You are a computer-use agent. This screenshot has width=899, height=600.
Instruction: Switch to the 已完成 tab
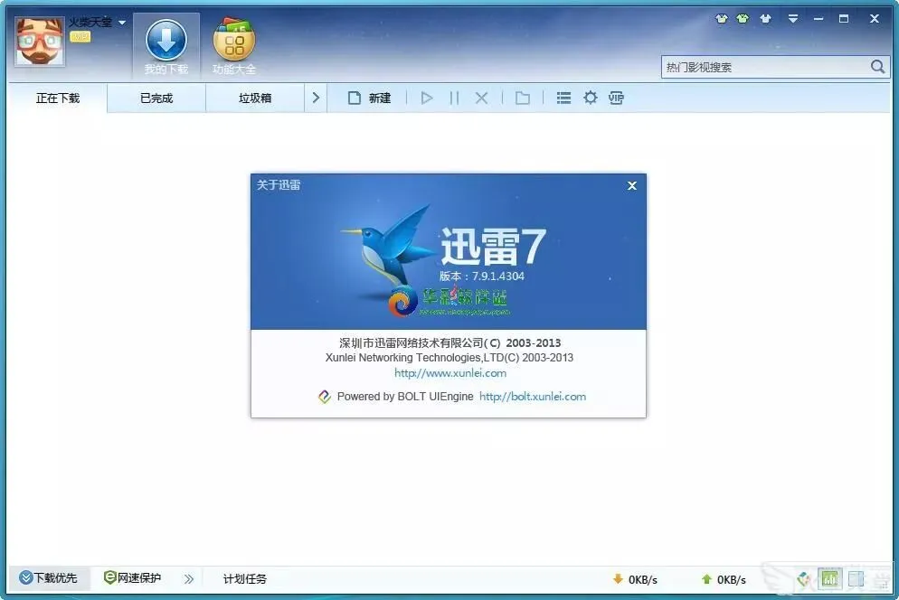point(156,98)
